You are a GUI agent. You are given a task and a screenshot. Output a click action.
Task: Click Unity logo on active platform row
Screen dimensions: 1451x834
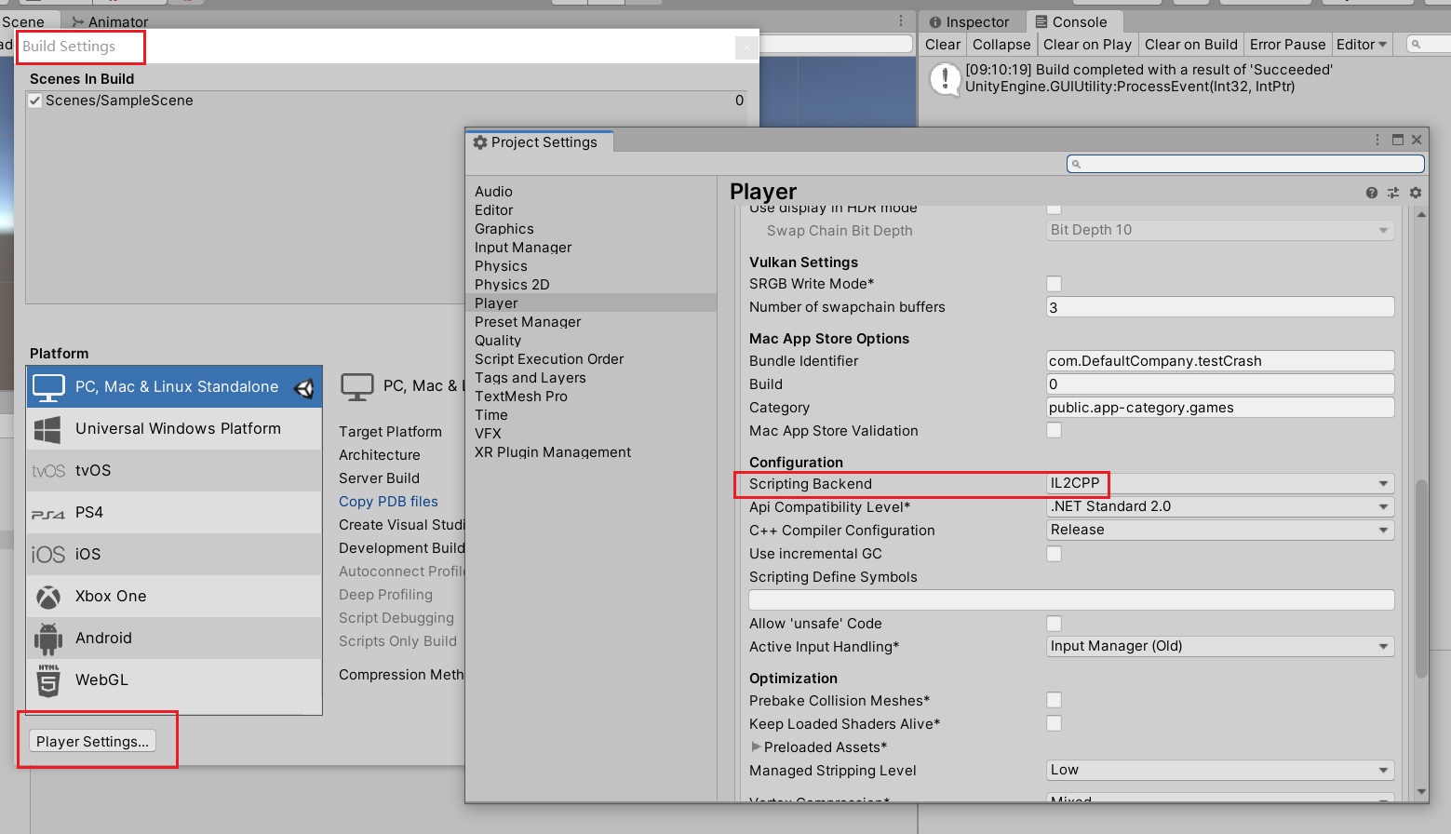[x=304, y=388]
